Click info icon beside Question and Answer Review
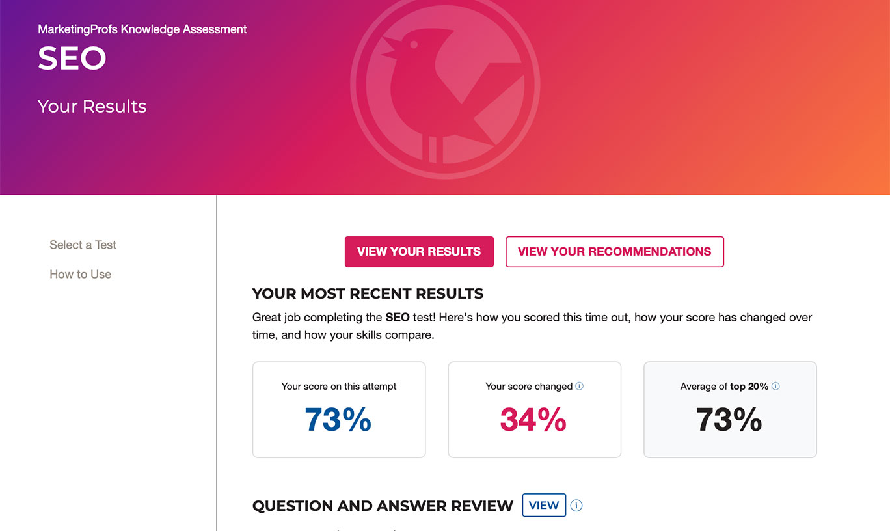 pos(576,506)
